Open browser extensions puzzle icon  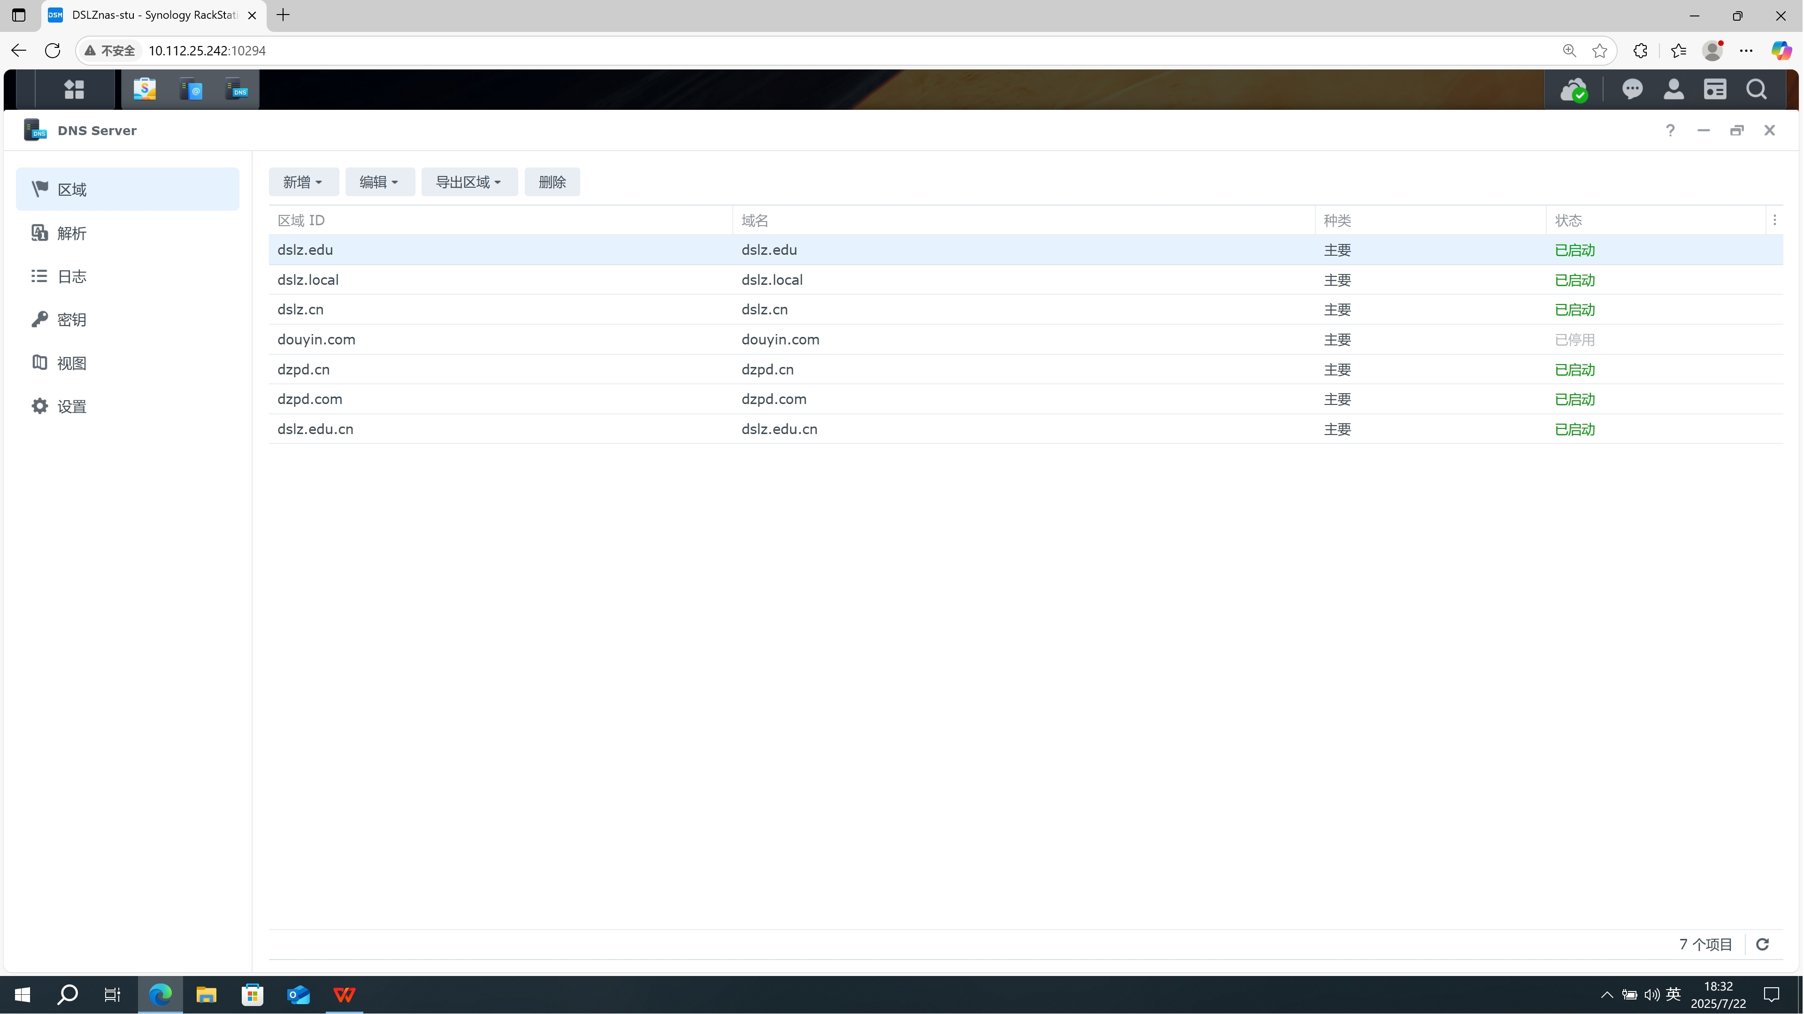1640,50
